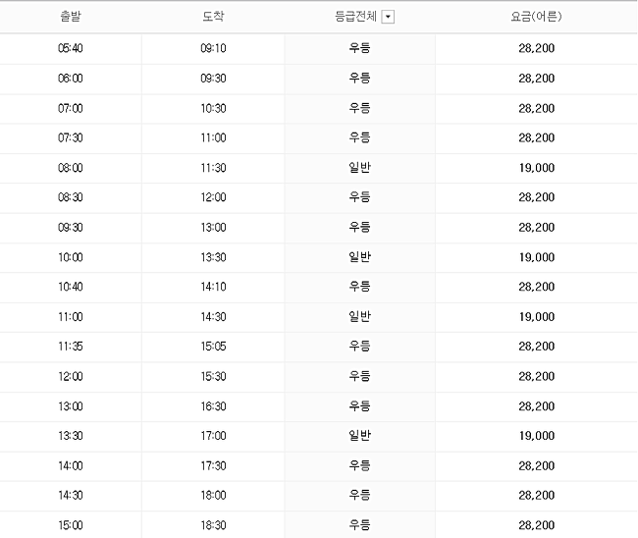Click the 도착 column header

213,17
